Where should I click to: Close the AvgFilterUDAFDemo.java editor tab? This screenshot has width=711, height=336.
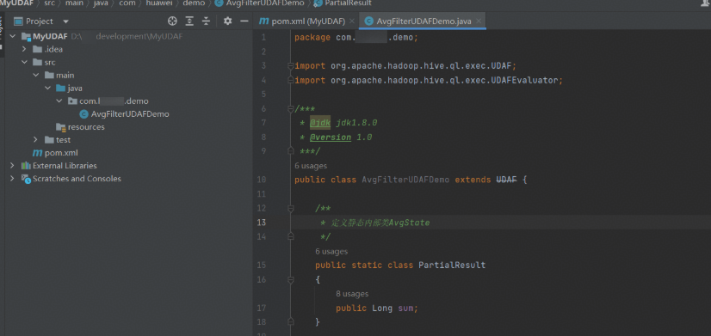pyautogui.click(x=479, y=21)
